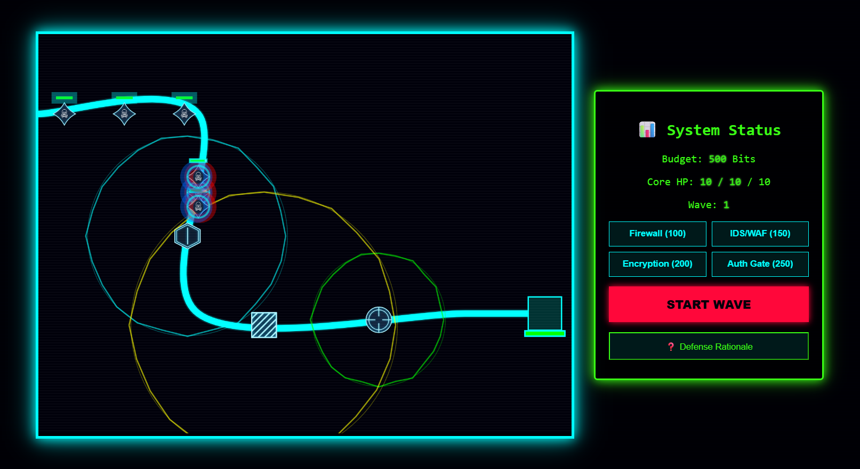
Task: Click the first skull enemy entering the path
Action: (x=65, y=114)
